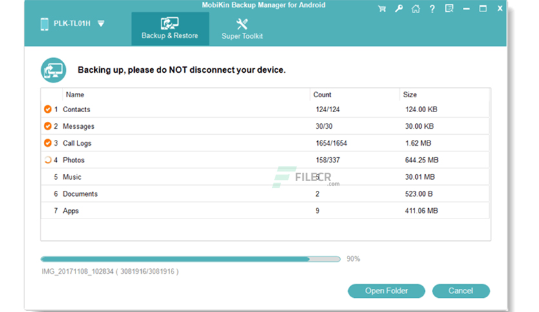539x312 pixels.
Task: Click the key register icon
Action: coord(398,8)
